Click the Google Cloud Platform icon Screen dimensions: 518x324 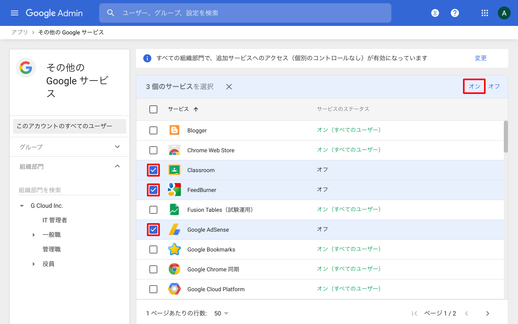[174, 289]
